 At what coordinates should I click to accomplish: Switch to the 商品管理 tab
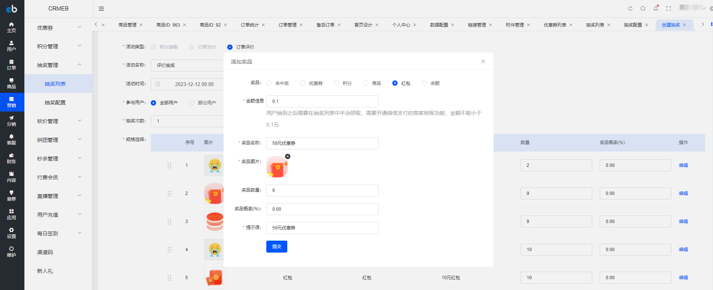point(128,25)
